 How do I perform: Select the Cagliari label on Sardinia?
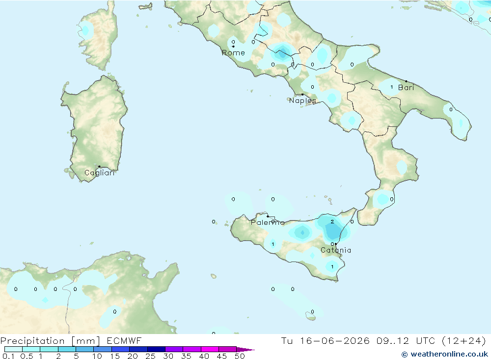click(x=100, y=173)
